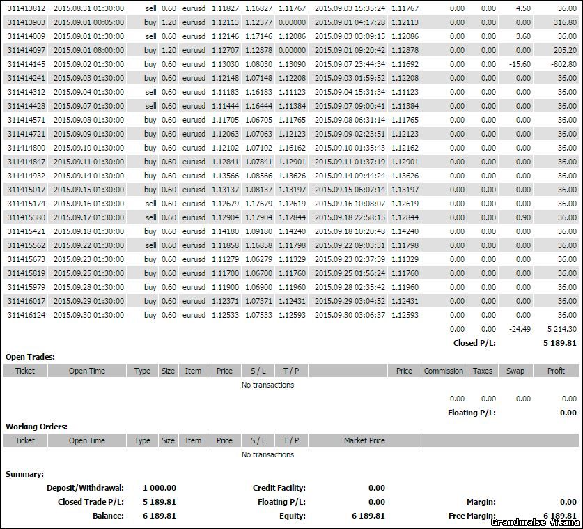The image size is (583, 529).
Task: Select the stop loss value 1.12377
Action: coord(258,22)
